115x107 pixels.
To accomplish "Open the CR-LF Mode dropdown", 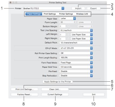I will pos(76,48).
